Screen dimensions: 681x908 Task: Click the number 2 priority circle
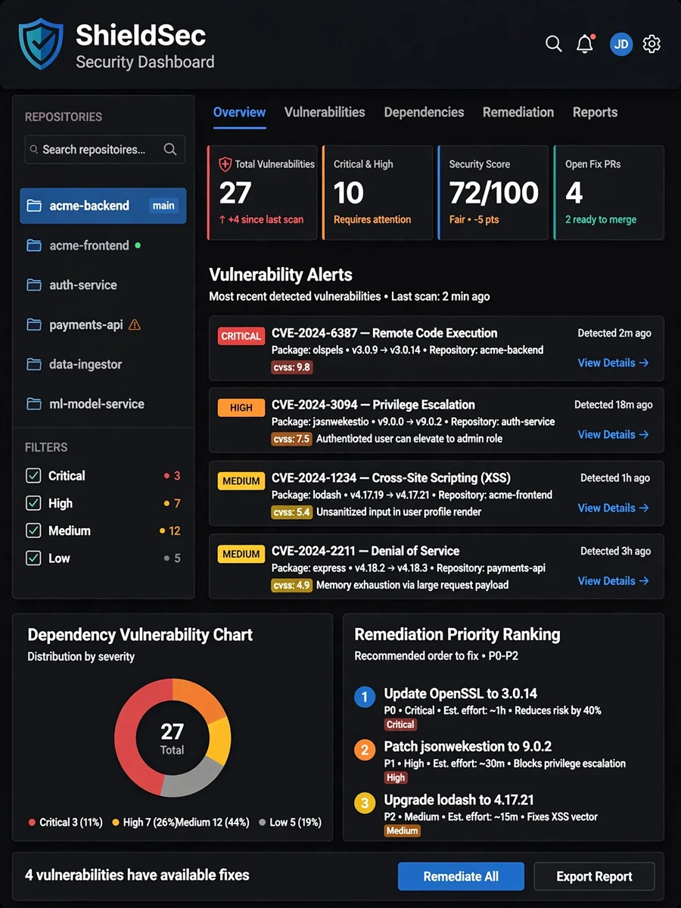click(x=365, y=750)
